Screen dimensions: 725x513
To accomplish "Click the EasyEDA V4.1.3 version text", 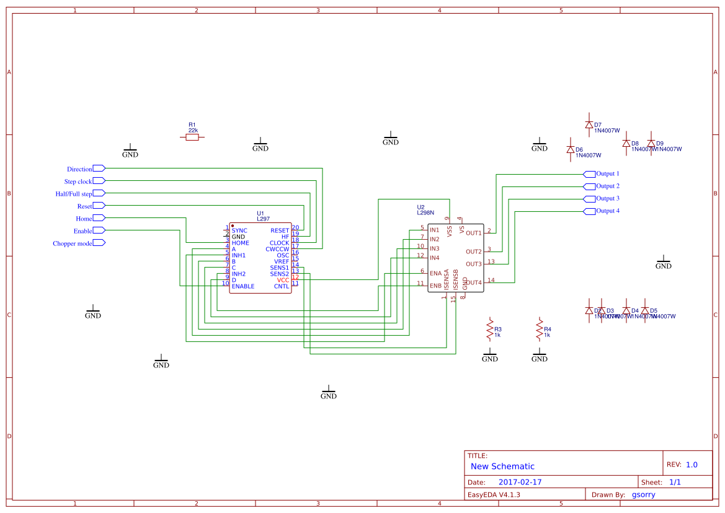I will pyautogui.click(x=494, y=494).
